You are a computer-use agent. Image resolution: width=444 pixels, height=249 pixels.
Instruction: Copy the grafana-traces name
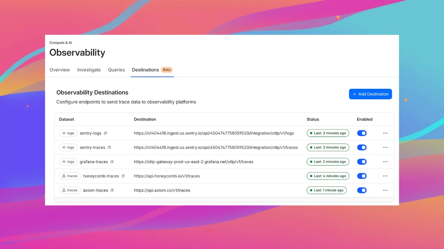tap(112, 162)
